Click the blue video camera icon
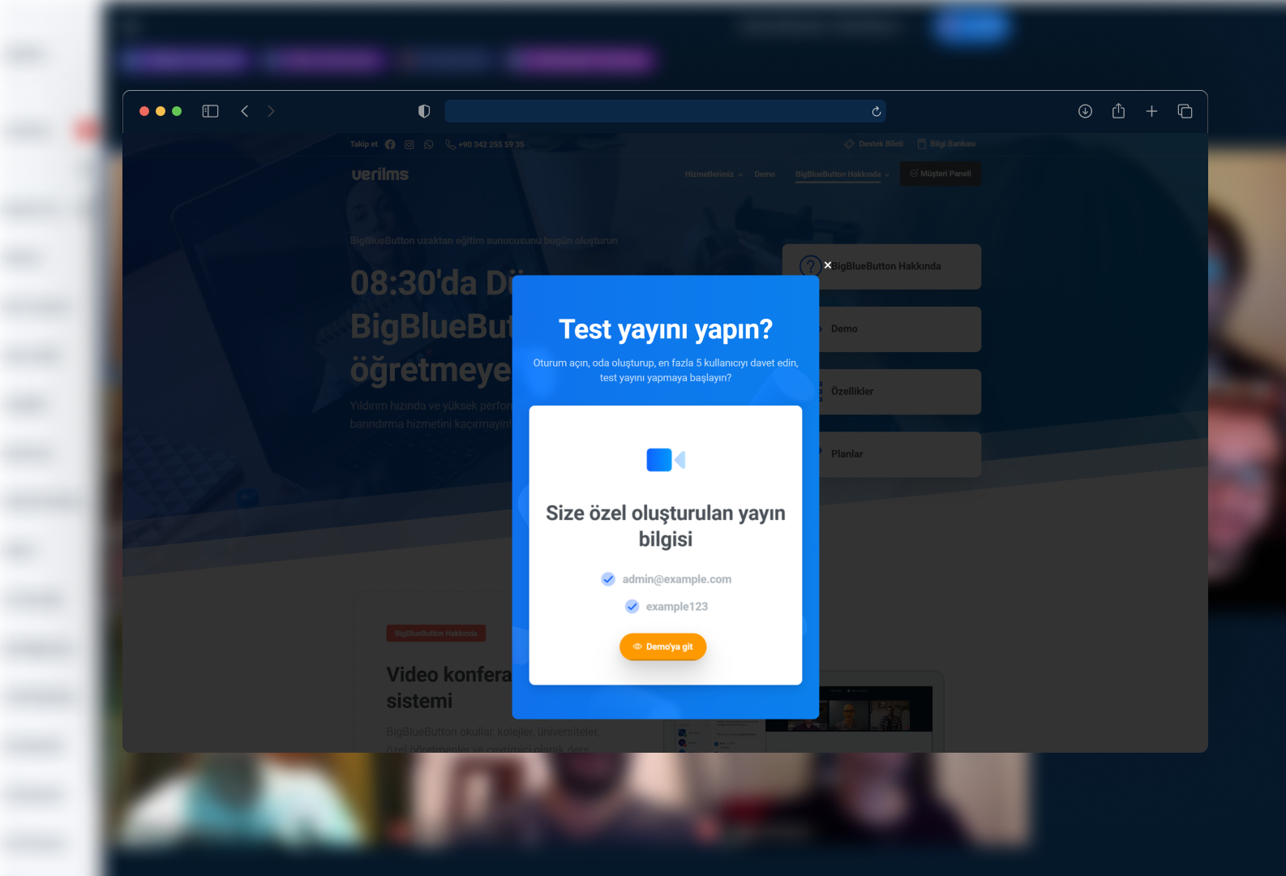The width and height of the screenshot is (1286, 876). click(666, 460)
